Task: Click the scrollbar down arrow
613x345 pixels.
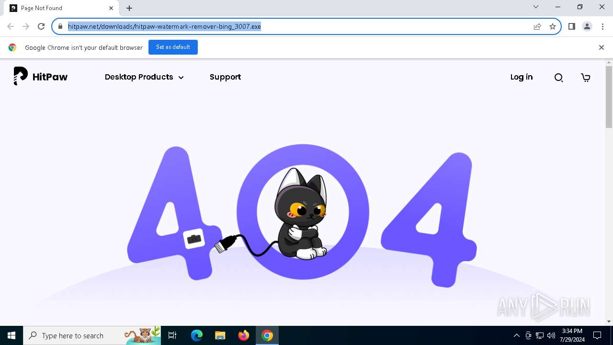Action: 609,322
